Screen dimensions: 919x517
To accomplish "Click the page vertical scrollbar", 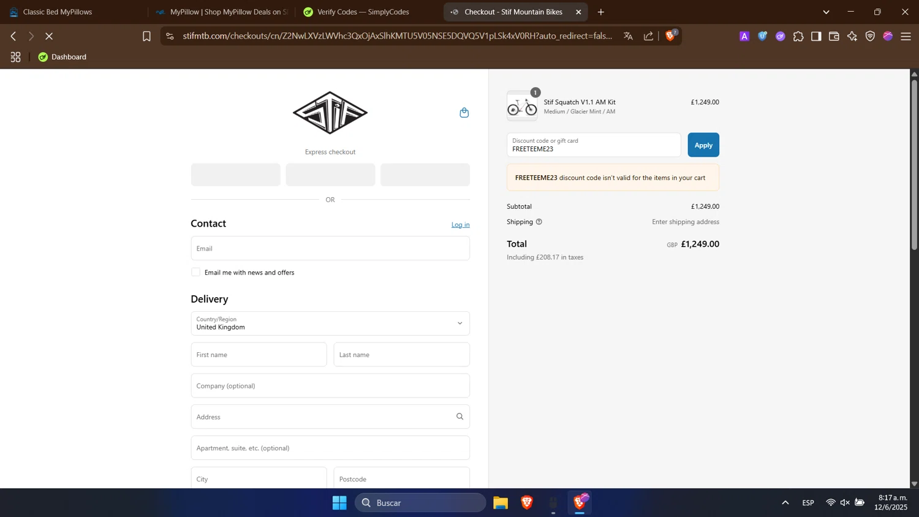I will coord(914,164).
